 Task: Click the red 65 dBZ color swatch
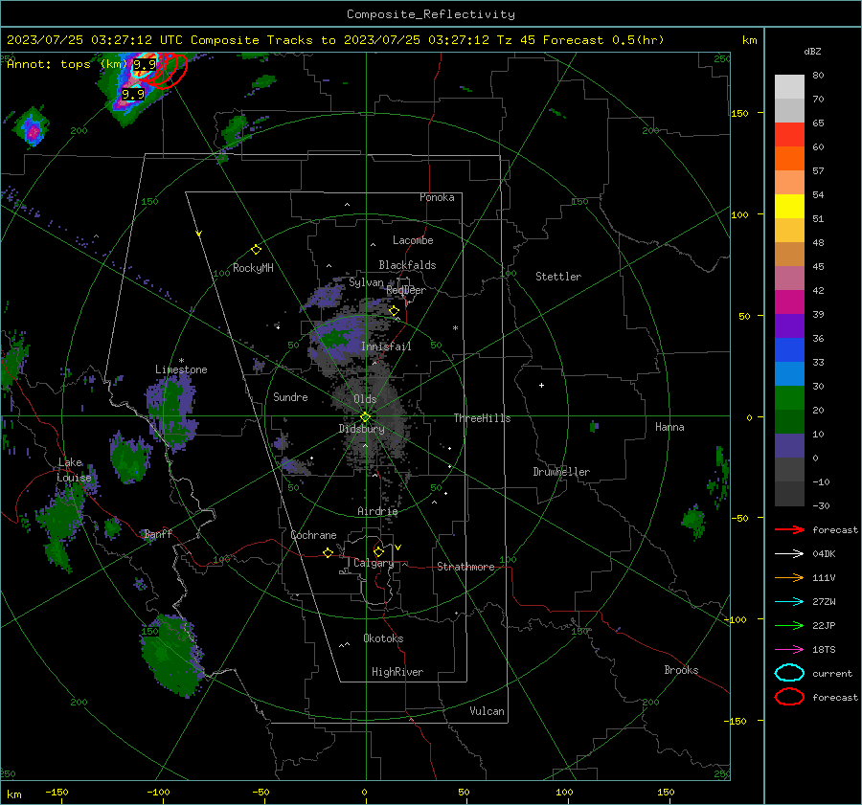(789, 134)
